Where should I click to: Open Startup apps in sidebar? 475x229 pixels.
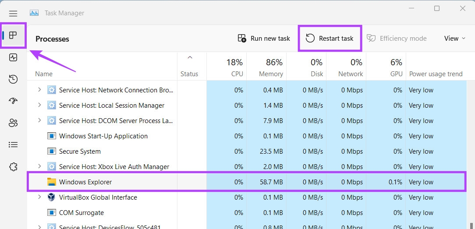click(13, 101)
